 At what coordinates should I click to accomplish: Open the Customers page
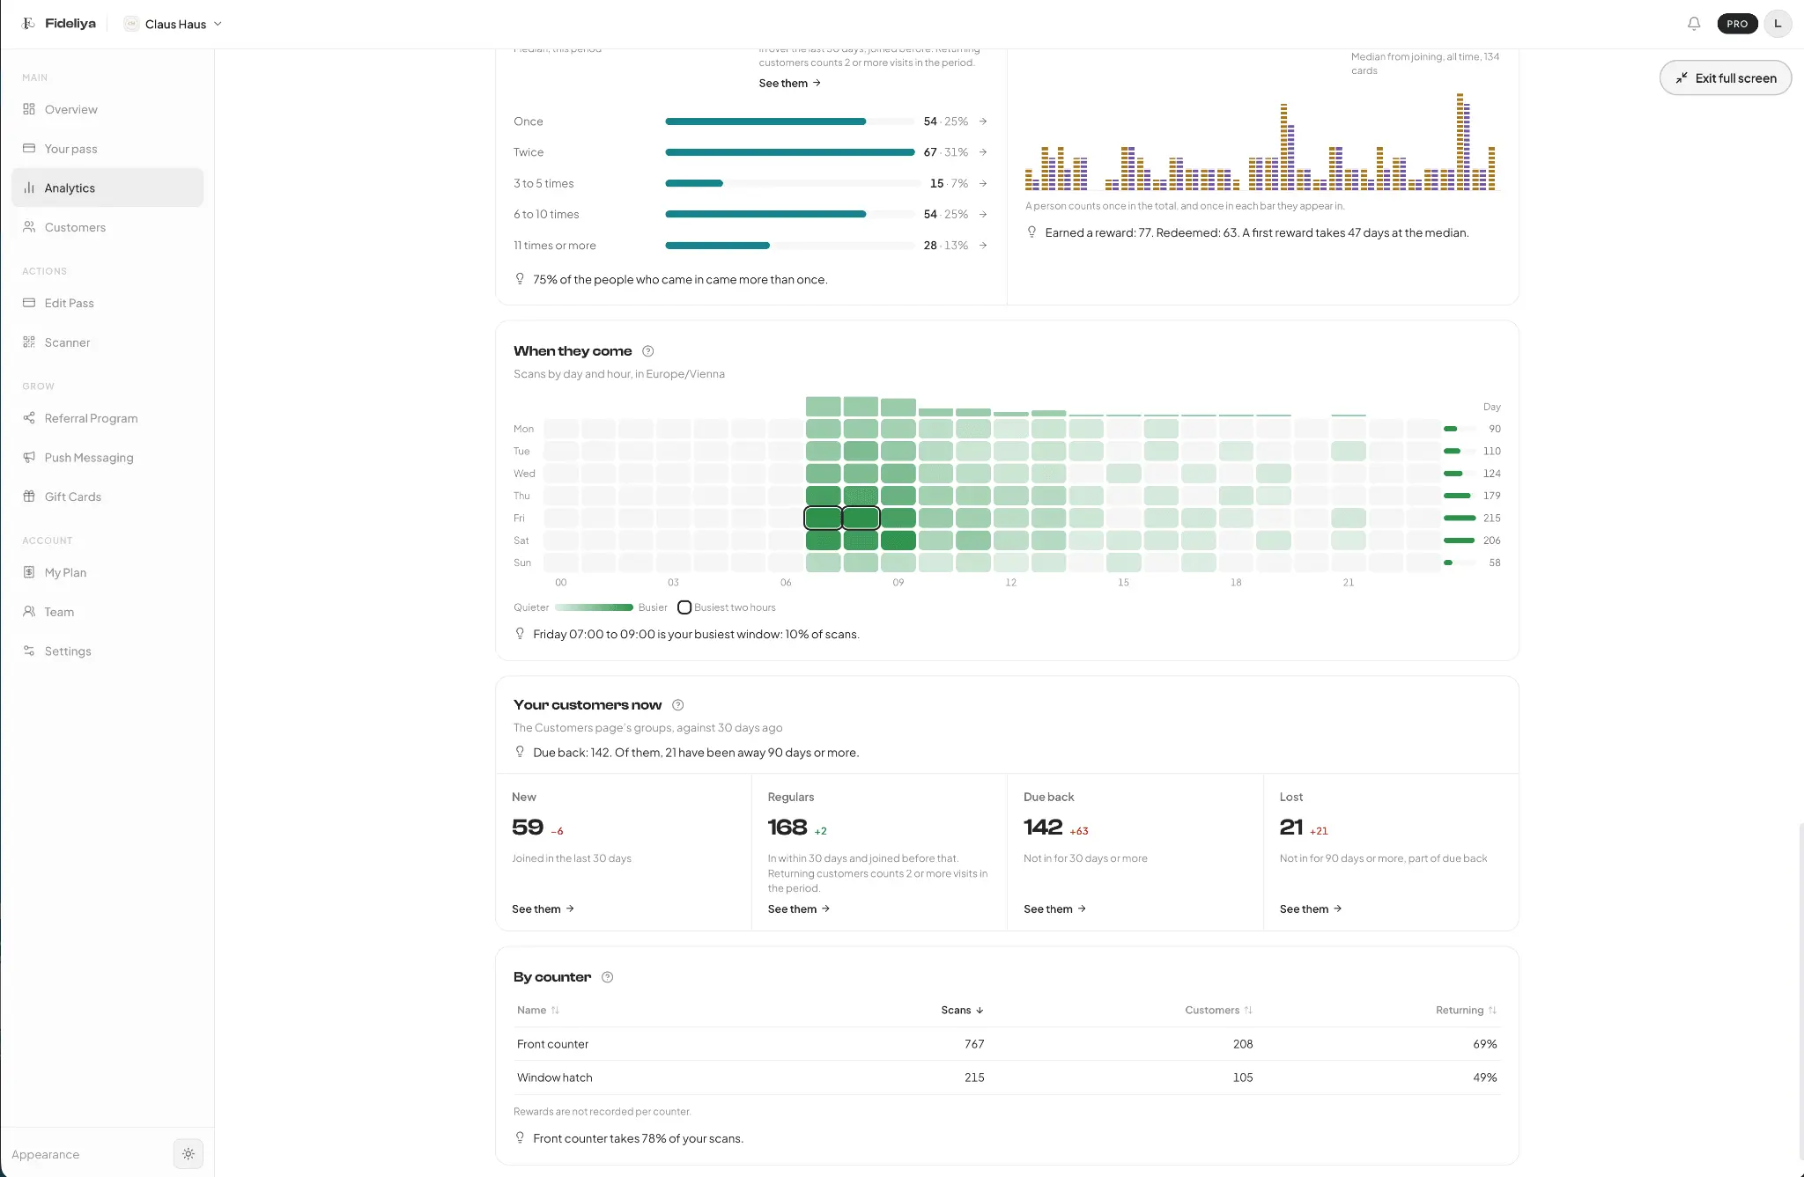pyautogui.click(x=107, y=227)
